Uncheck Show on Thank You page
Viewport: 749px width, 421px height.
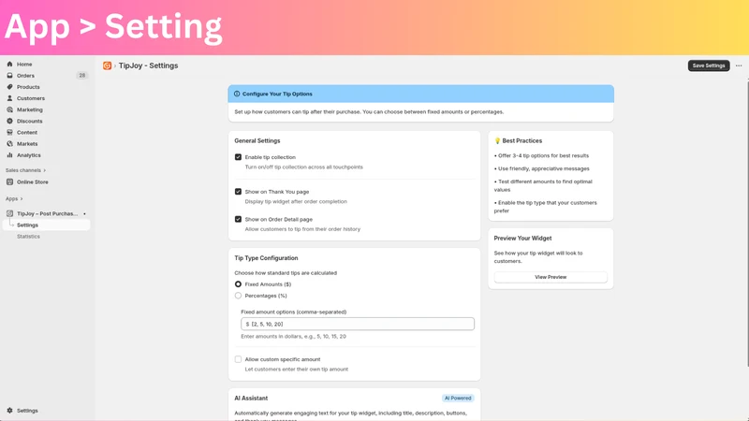(238, 192)
